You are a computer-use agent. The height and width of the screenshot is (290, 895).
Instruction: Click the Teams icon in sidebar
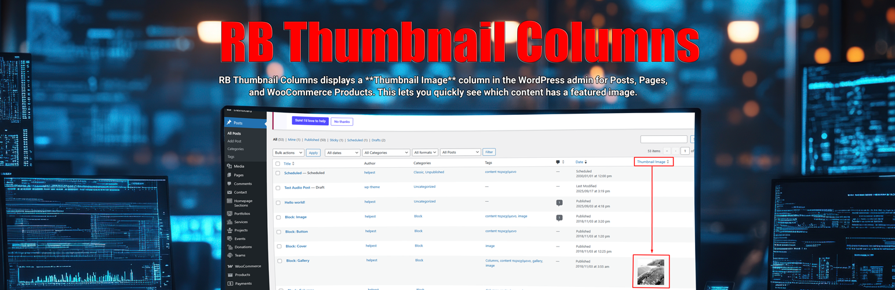point(230,255)
